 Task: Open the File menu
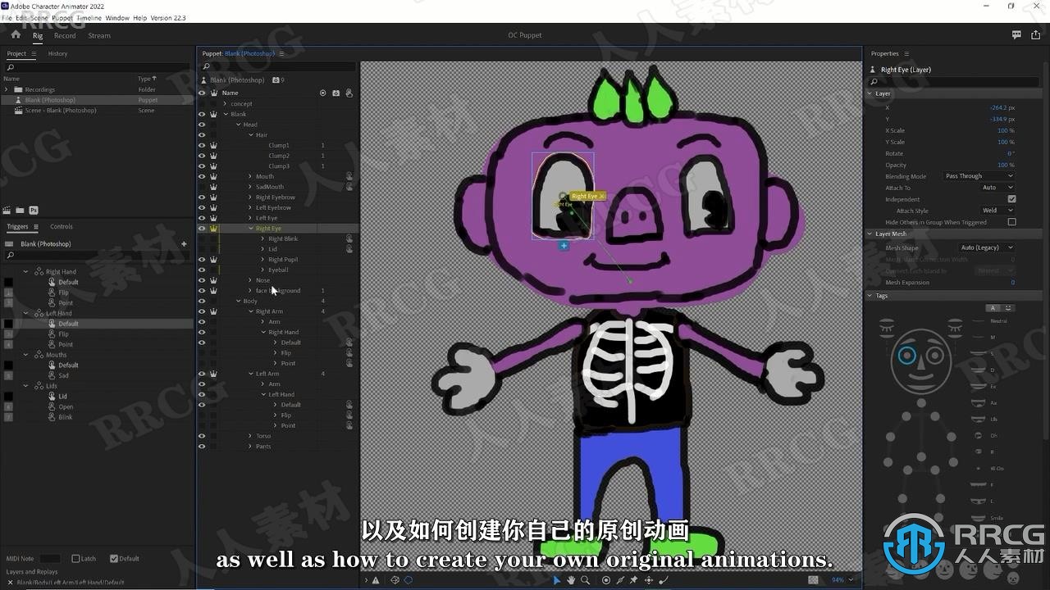pyautogui.click(x=7, y=17)
